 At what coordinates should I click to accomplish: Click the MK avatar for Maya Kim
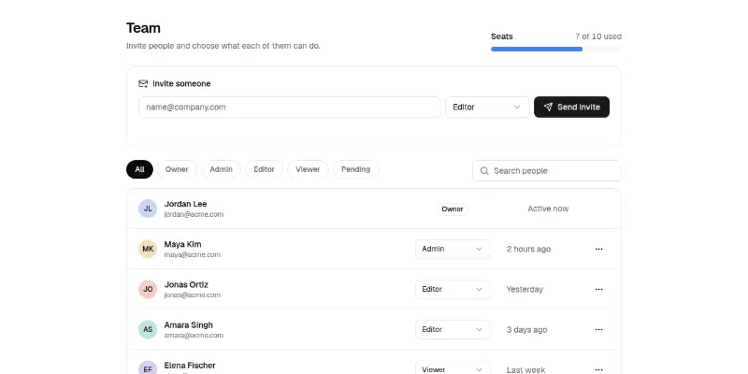148,249
